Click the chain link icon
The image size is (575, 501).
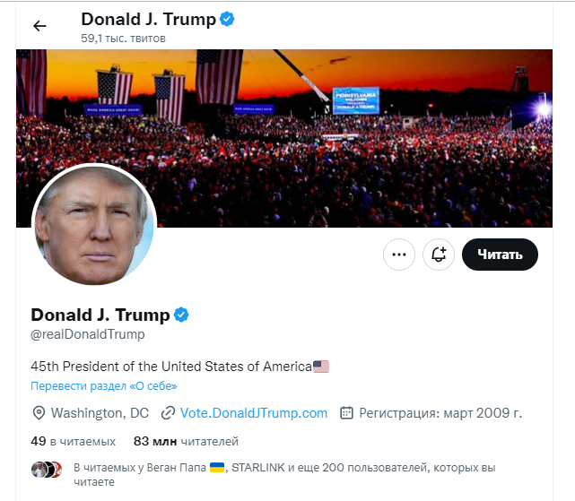pos(167,413)
